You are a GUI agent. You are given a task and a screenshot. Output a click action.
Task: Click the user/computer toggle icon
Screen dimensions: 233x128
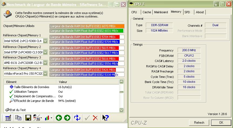36,118
